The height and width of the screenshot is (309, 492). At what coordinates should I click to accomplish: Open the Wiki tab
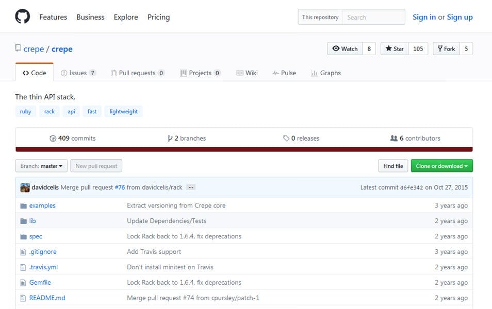pyautogui.click(x=247, y=73)
